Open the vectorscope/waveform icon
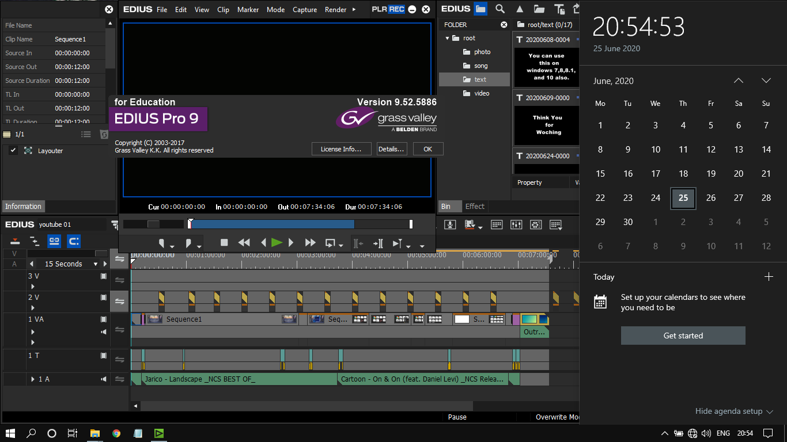 pos(536,224)
